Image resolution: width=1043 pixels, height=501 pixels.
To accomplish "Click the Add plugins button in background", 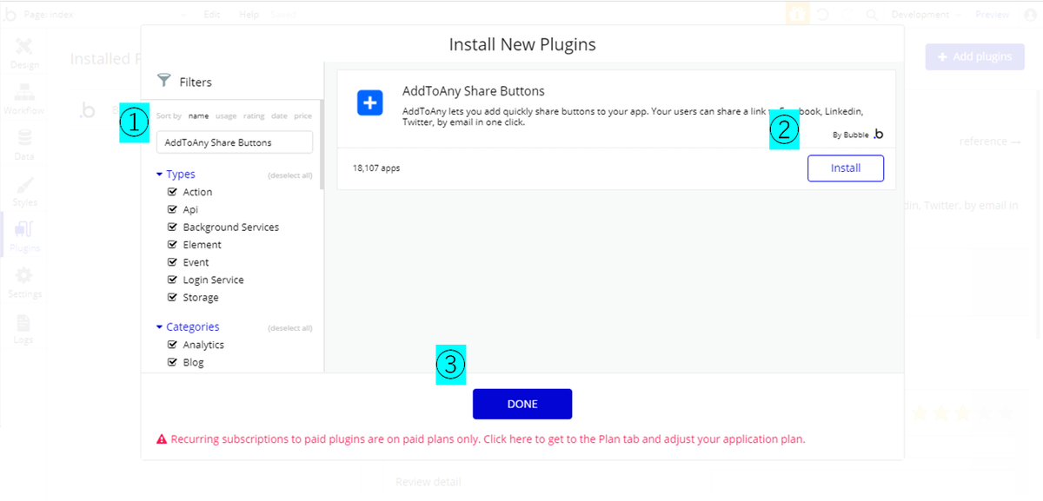I will [x=975, y=56].
